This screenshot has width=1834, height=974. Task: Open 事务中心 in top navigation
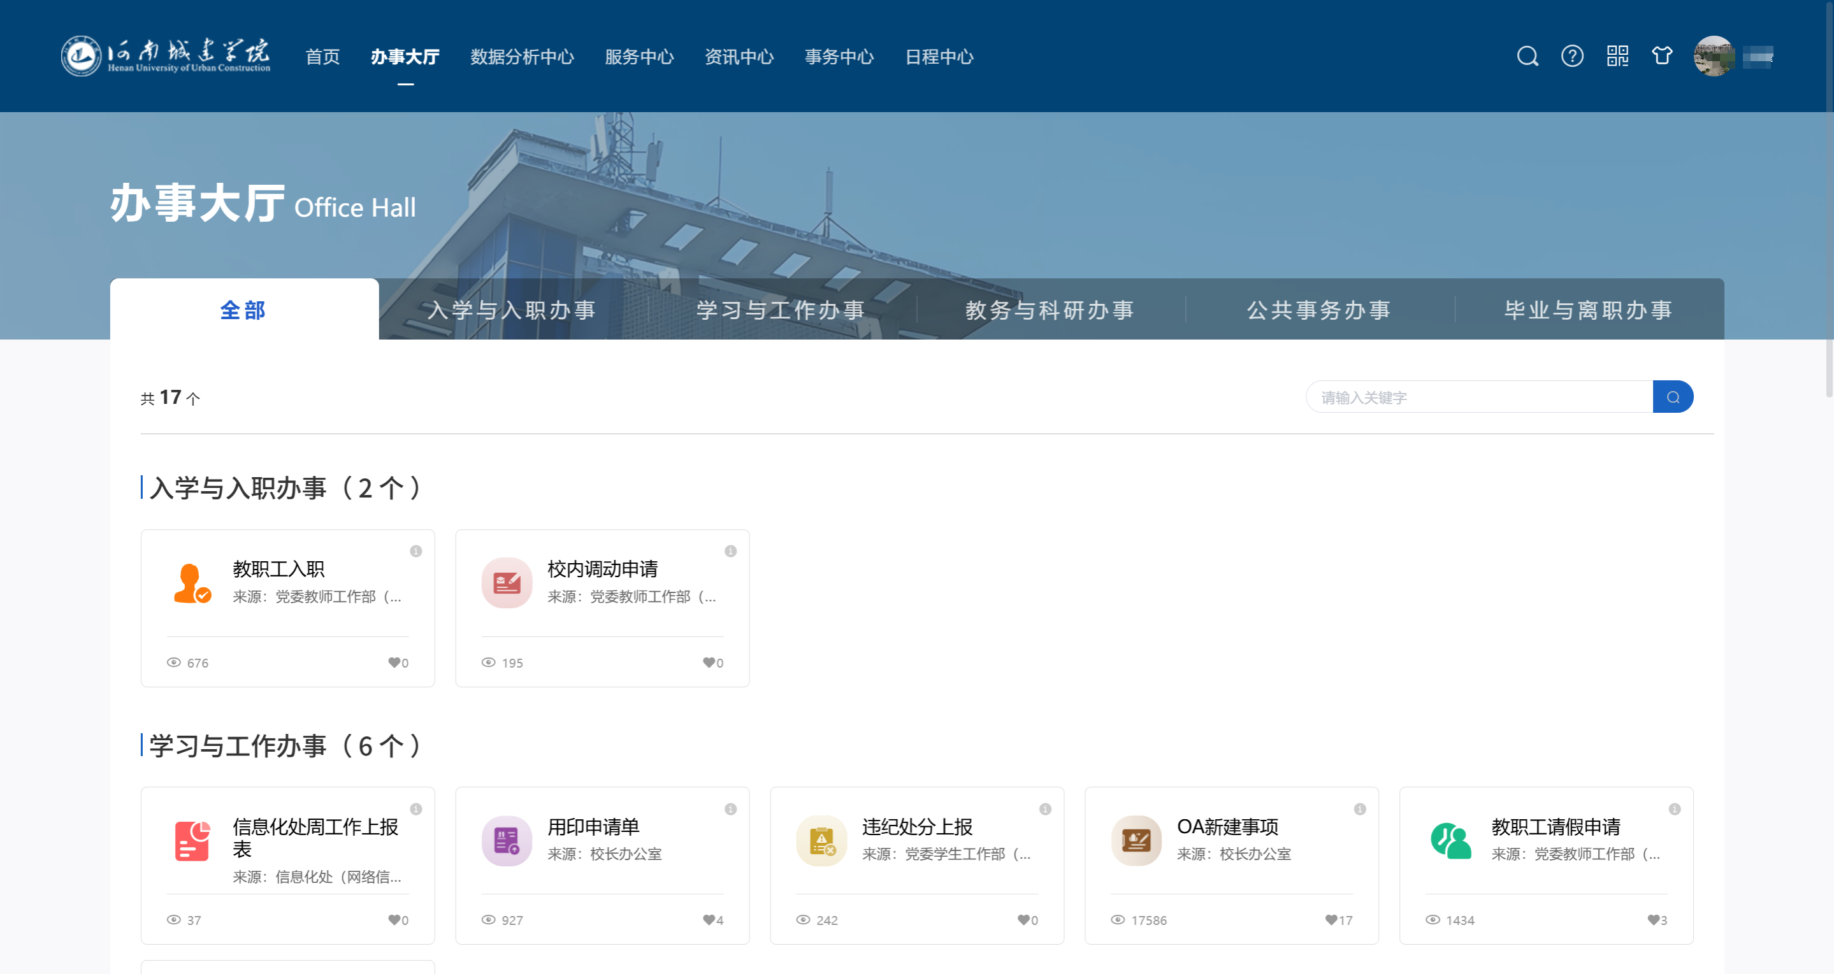click(x=839, y=56)
